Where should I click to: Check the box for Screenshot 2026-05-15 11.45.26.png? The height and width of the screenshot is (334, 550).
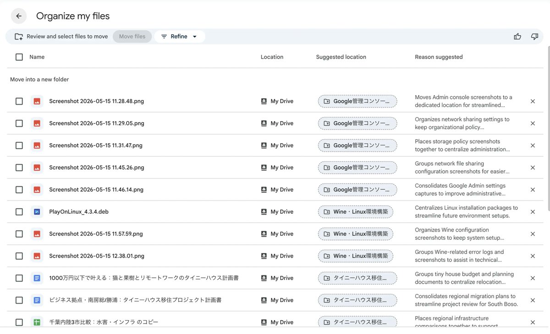click(x=19, y=167)
